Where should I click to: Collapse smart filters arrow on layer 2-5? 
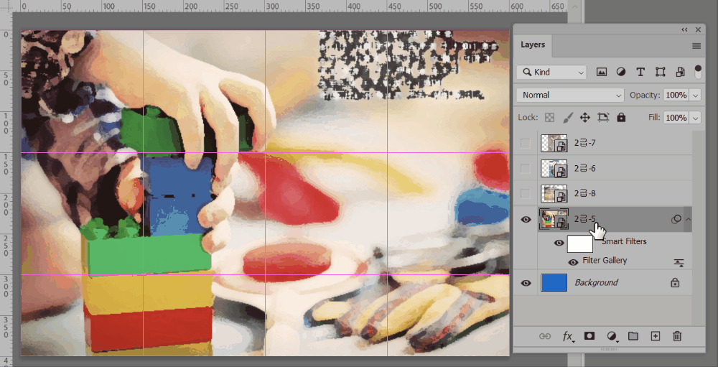pos(688,220)
